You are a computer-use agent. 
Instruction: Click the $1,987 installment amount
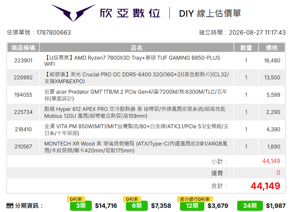pos(276,206)
